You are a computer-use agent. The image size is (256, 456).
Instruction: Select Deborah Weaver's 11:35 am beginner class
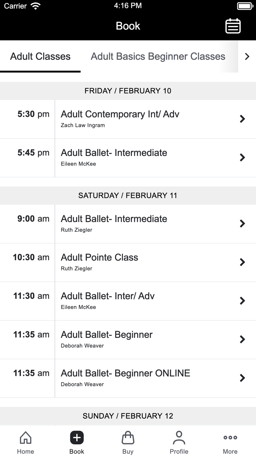242,339
